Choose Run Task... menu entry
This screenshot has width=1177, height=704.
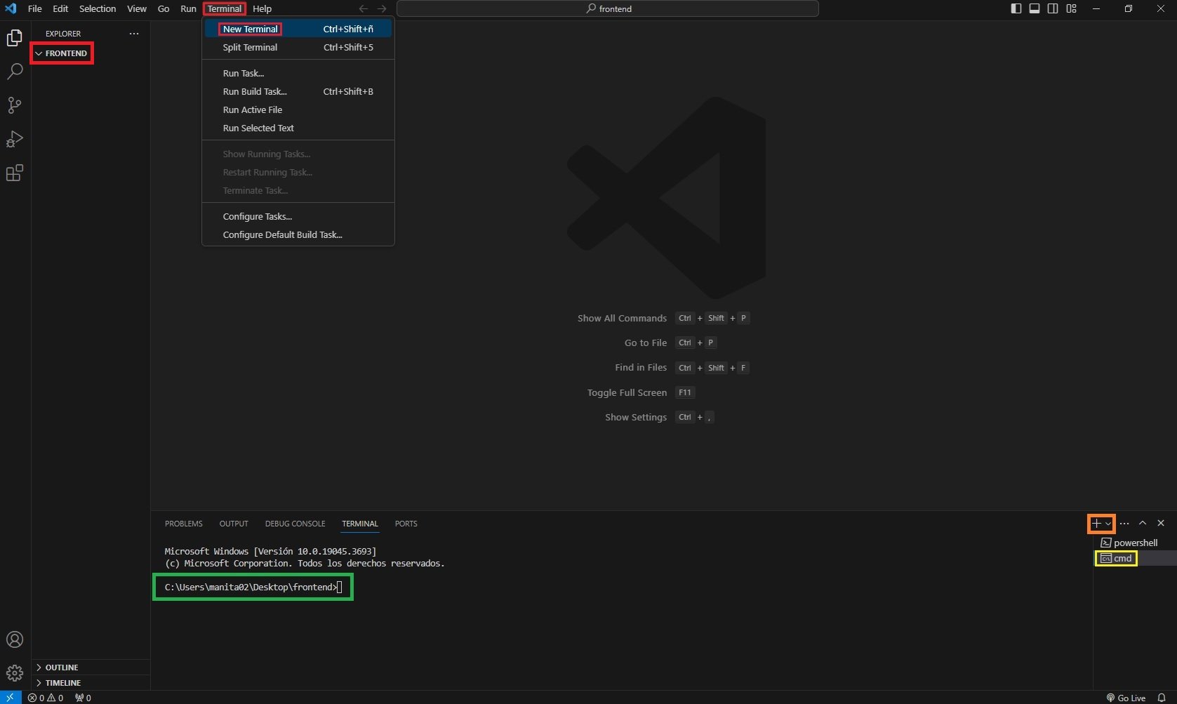[298, 73]
